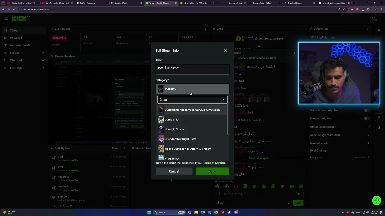Click the taskbar Search box

(169, 212)
